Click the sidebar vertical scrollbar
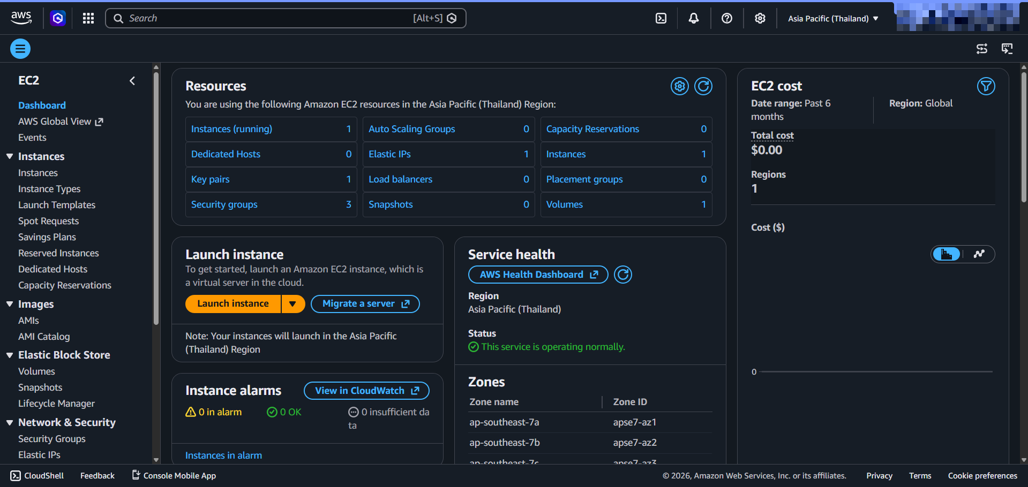1028x487 pixels. [x=156, y=198]
